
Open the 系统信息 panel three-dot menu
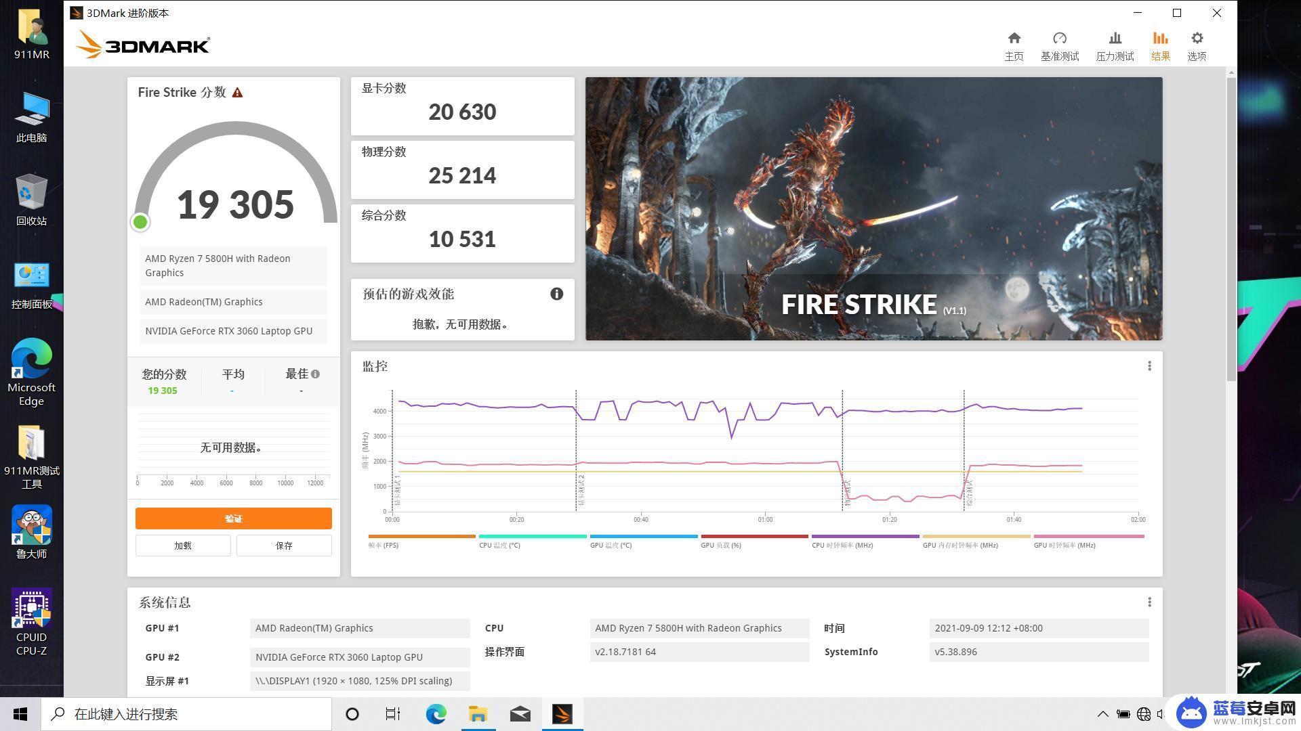click(x=1149, y=602)
